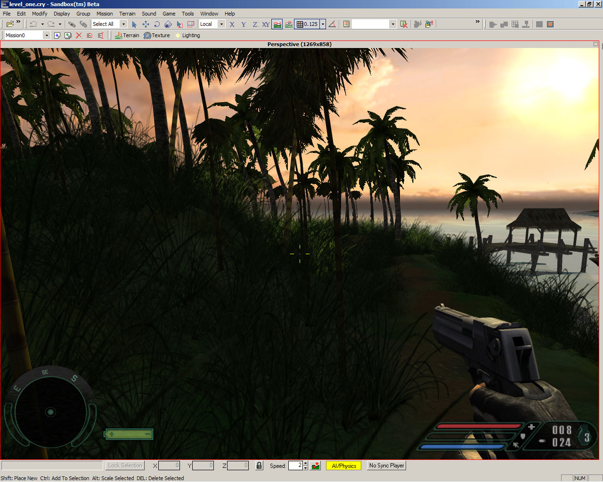Click the angle snap icon
This screenshot has width=603, height=482.
click(332, 24)
